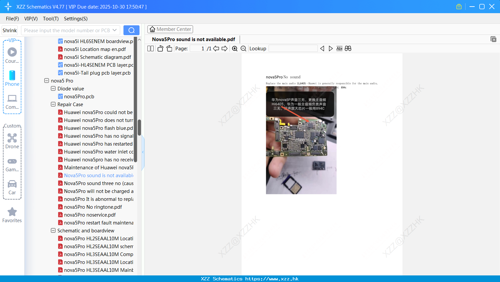Viewport: 500px width, 282px height.
Task: Open Huawei nova5Pro has no signal
Action: pyautogui.click(x=96, y=136)
